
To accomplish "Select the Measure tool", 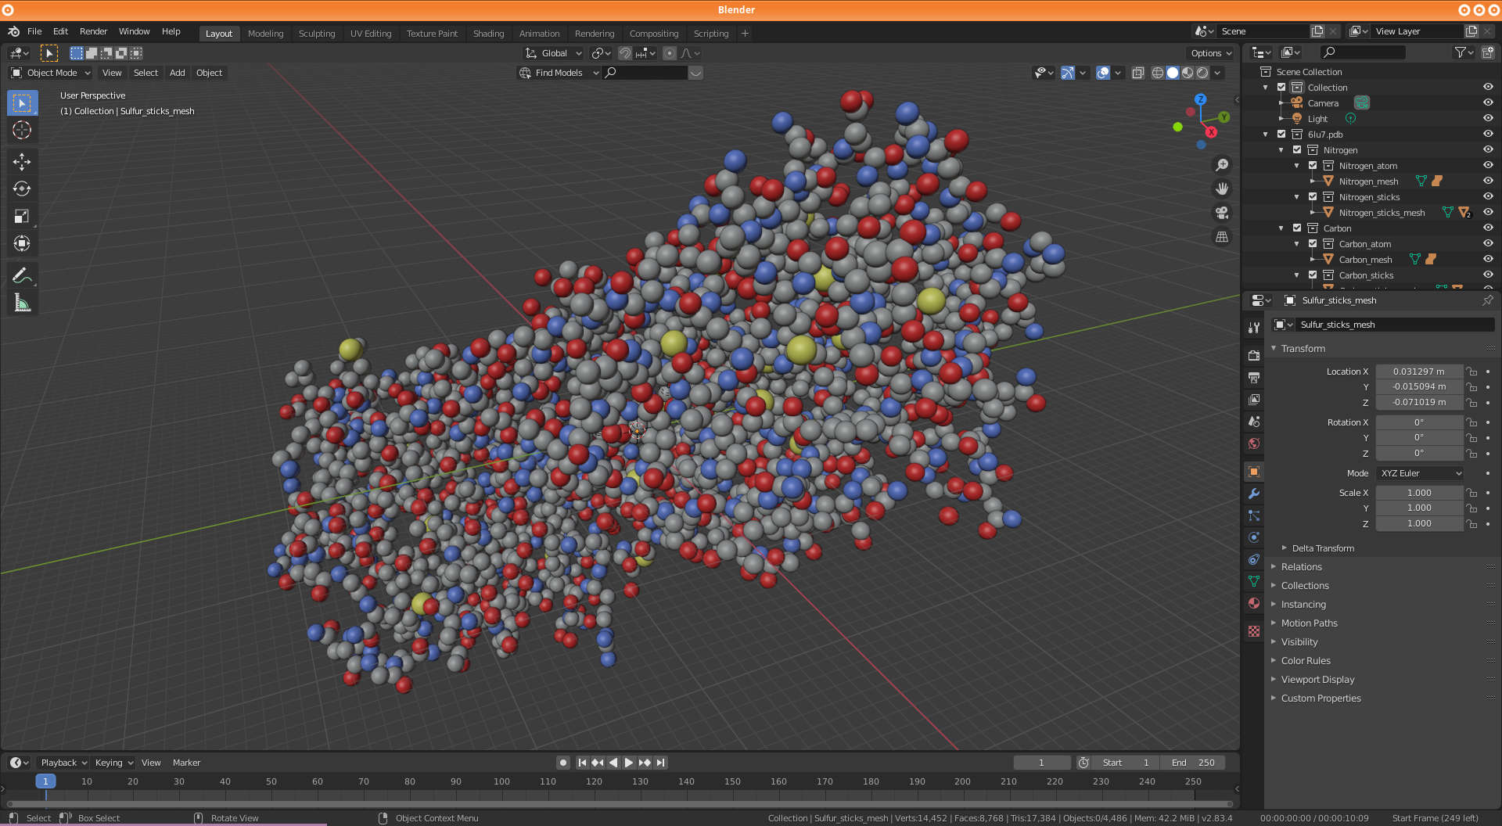I will (x=22, y=303).
